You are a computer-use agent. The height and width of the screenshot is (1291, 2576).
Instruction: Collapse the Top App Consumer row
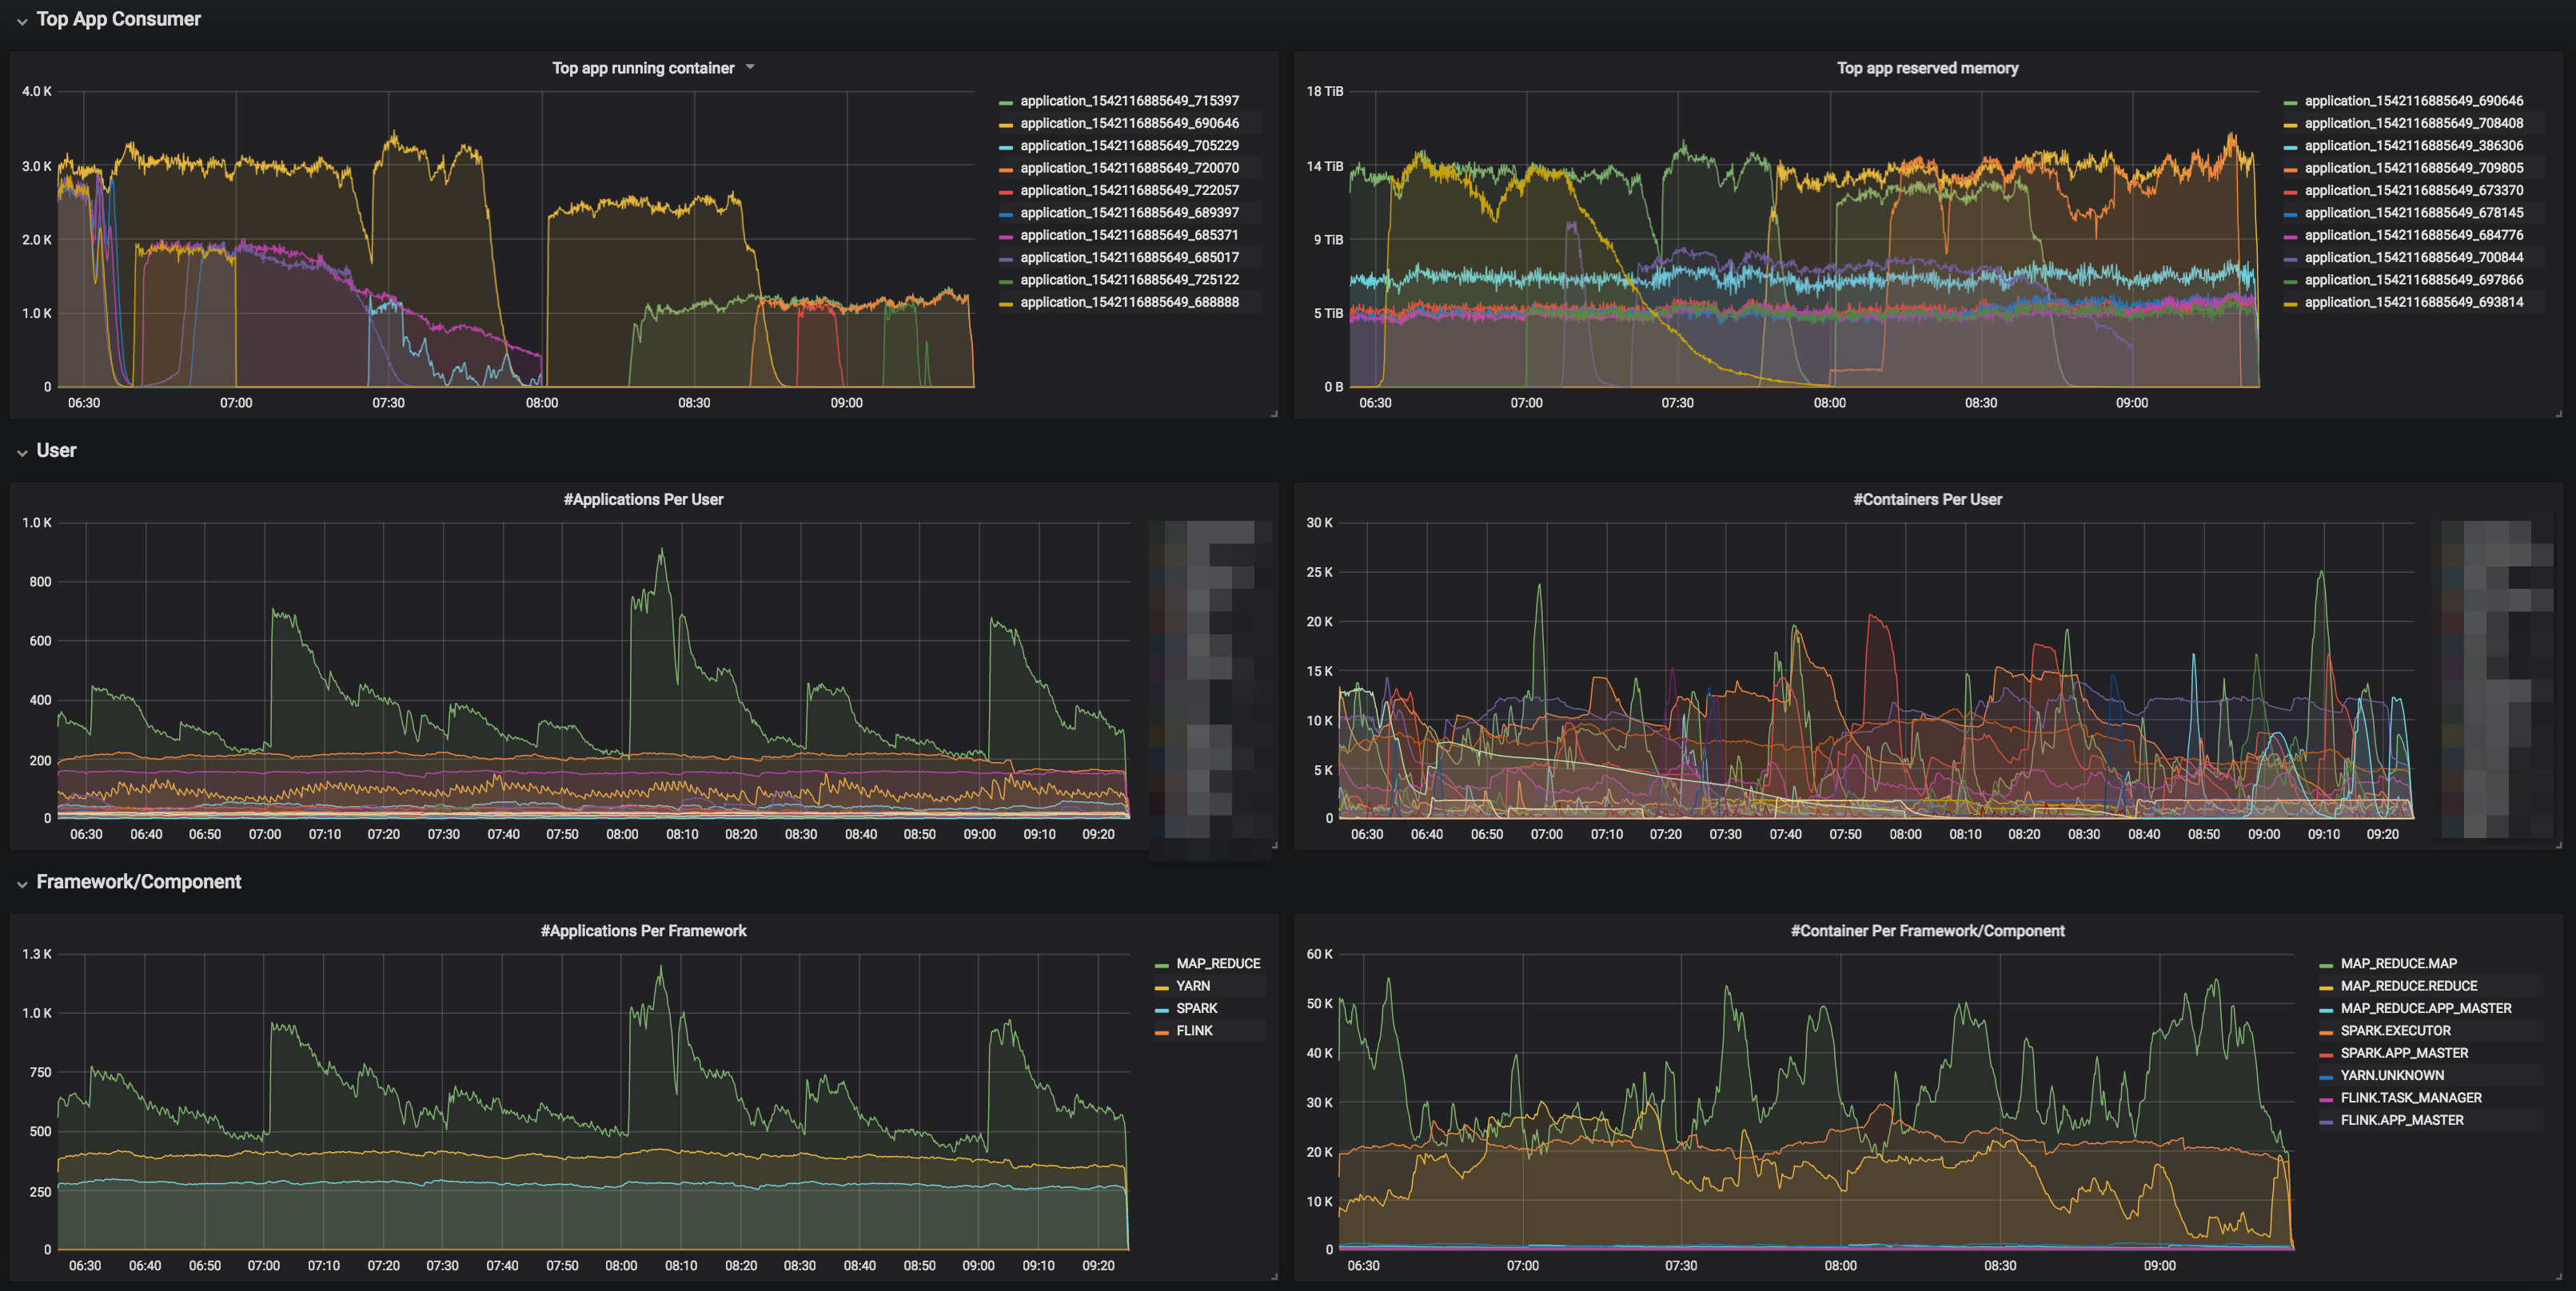click(22, 21)
